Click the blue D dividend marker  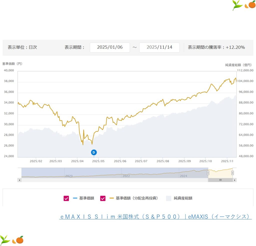94,152
